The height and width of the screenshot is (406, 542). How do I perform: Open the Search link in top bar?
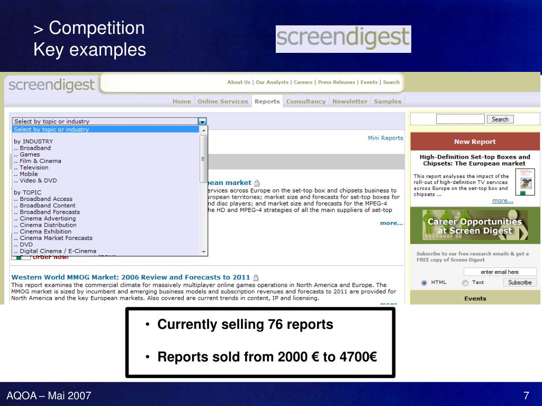point(391,82)
